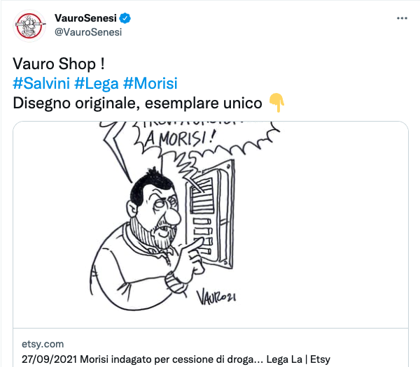Image resolution: width=420 pixels, height=367 pixels.
Task: Click the pointing-down hand emoji
Action: point(276,103)
